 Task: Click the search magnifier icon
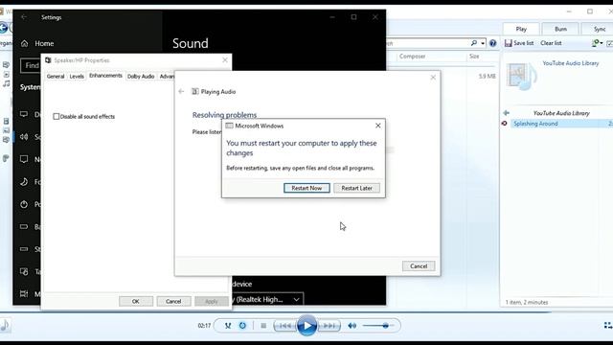tap(474, 43)
